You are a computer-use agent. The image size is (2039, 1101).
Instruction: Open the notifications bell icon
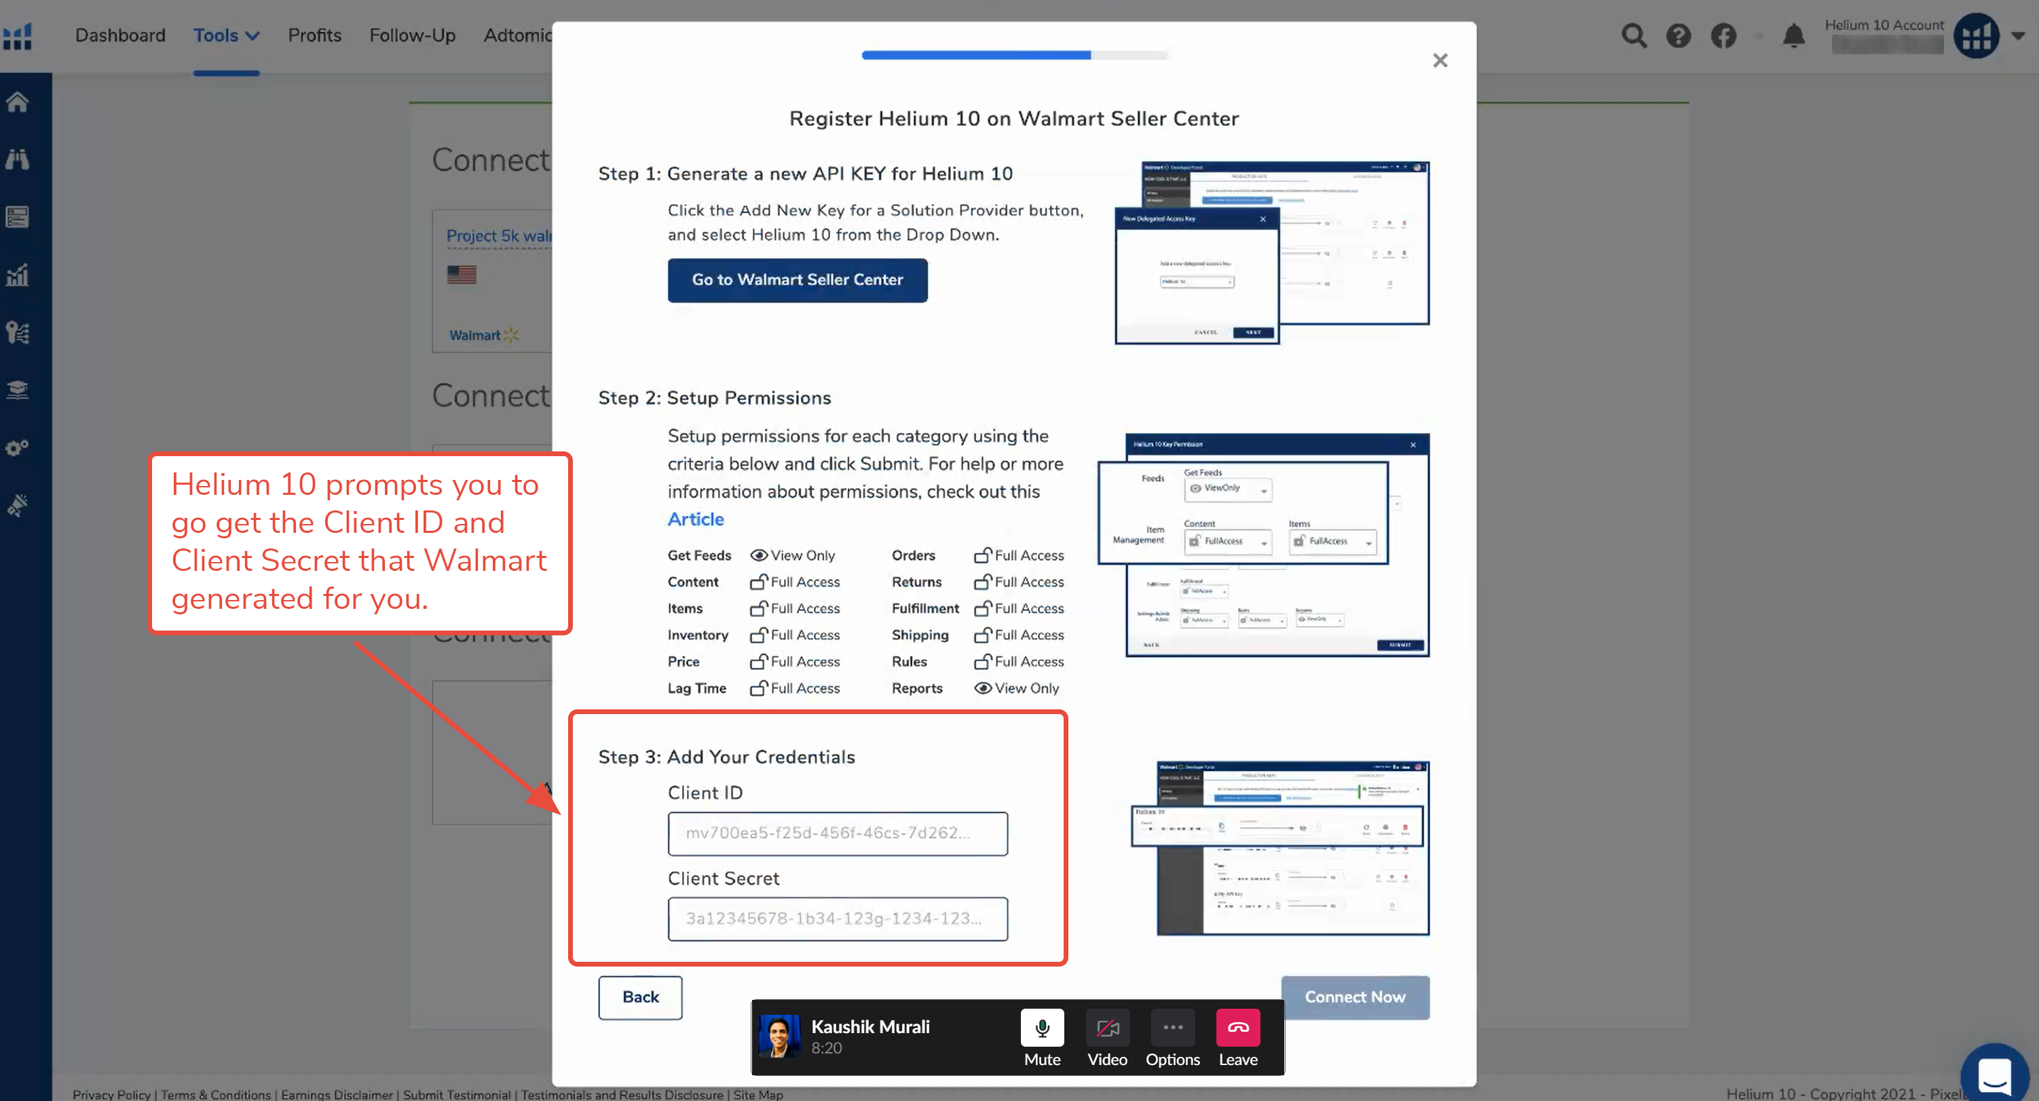(x=1793, y=37)
